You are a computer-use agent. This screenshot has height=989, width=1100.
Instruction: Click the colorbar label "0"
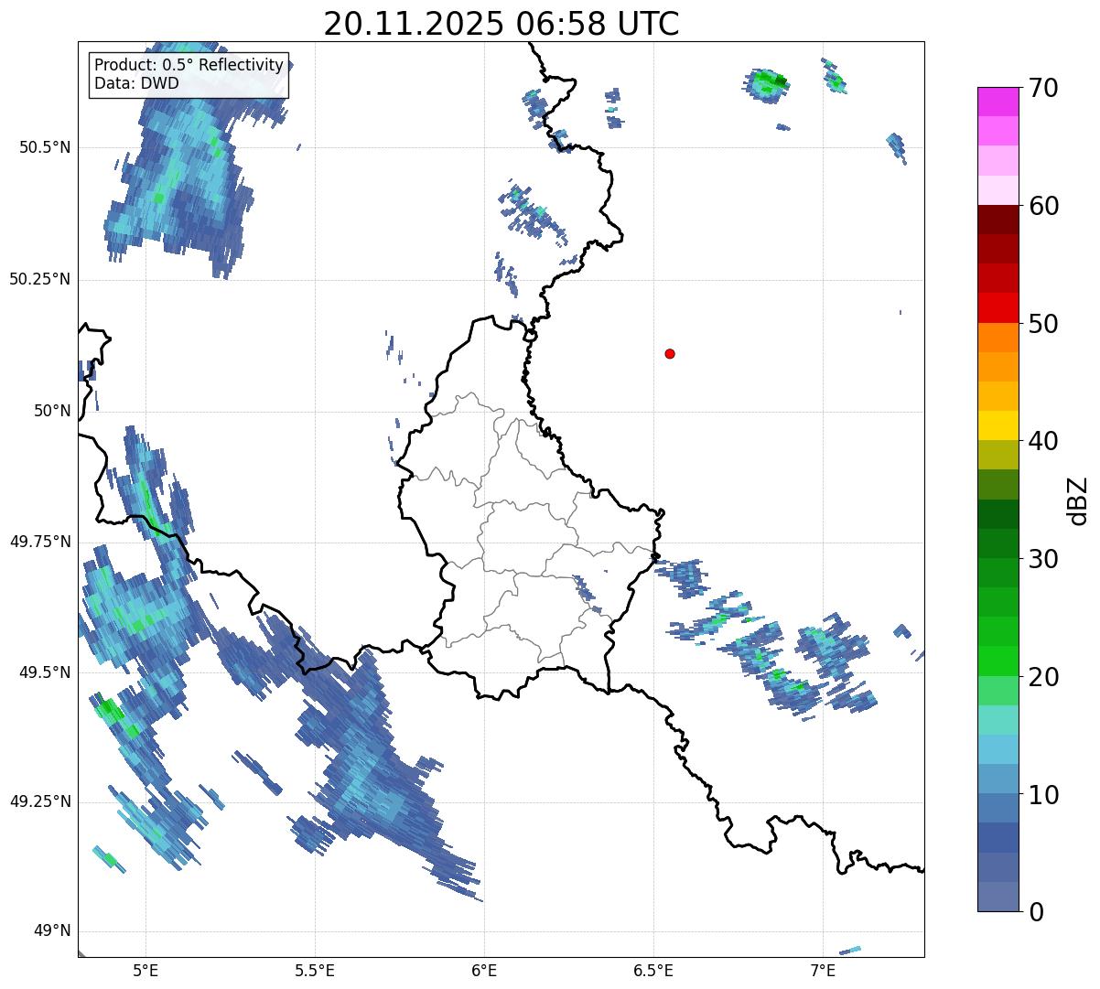(1037, 912)
